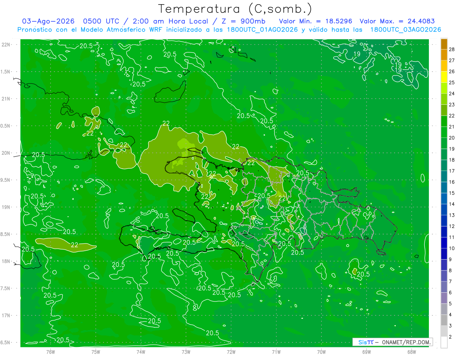Pick the purple swatch between 5 and 6
The width and height of the screenshot is (462, 357).
[444, 298]
